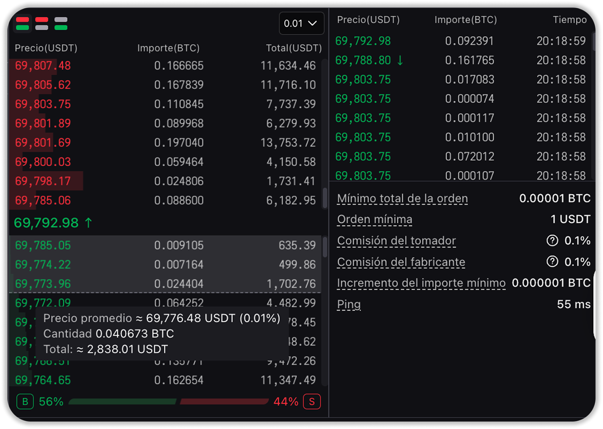Screen dimensions: 603x429
Task: Open the 0.01 price grouping dropdown
Action: [301, 23]
